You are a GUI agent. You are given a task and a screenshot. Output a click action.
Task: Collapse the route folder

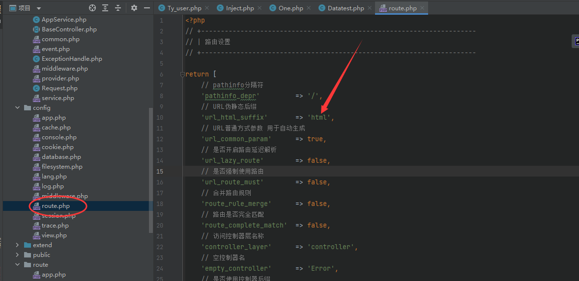(17, 265)
